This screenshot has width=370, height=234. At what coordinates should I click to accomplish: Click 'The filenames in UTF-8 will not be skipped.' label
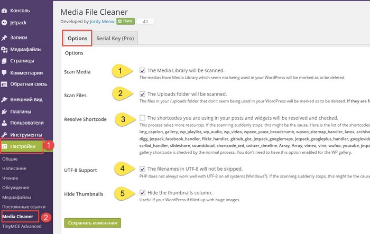[195, 169]
